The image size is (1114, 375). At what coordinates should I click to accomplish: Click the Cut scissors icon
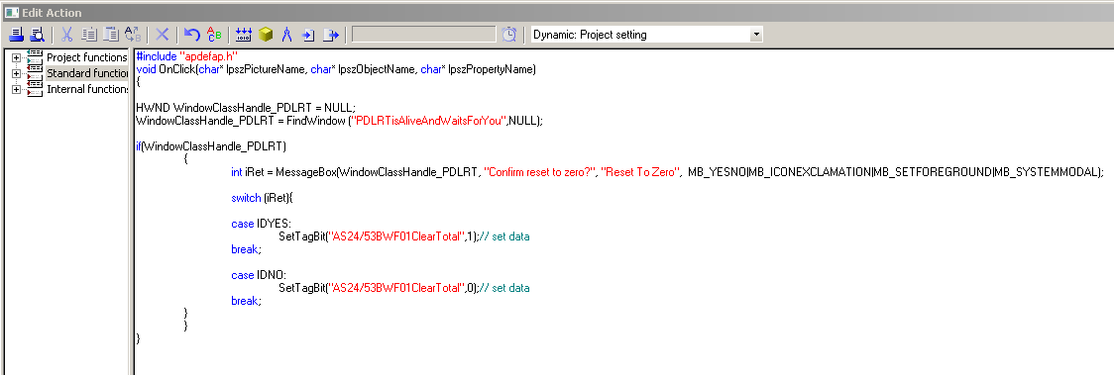pyautogui.click(x=67, y=35)
